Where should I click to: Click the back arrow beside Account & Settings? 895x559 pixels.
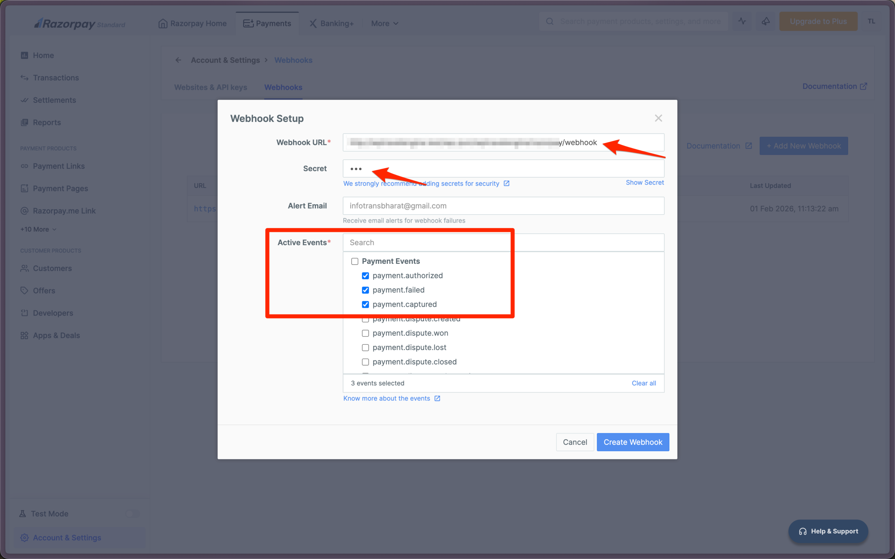[178, 60]
